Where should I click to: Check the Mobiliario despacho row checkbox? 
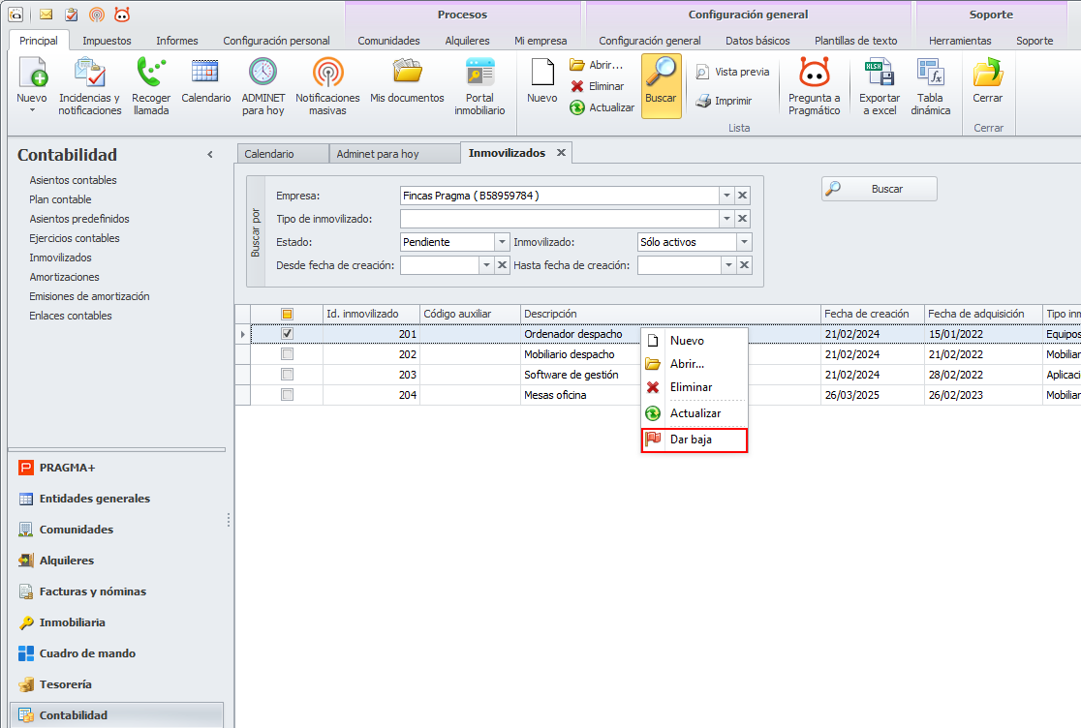click(287, 354)
